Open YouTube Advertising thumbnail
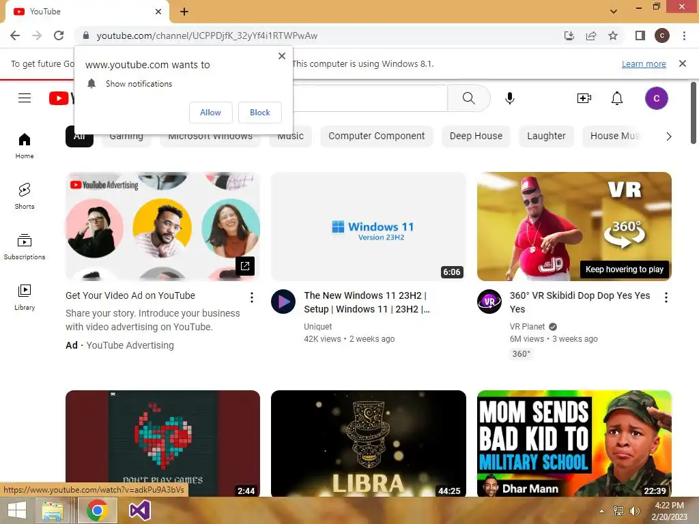The height and width of the screenshot is (524, 699). (162, 227)
